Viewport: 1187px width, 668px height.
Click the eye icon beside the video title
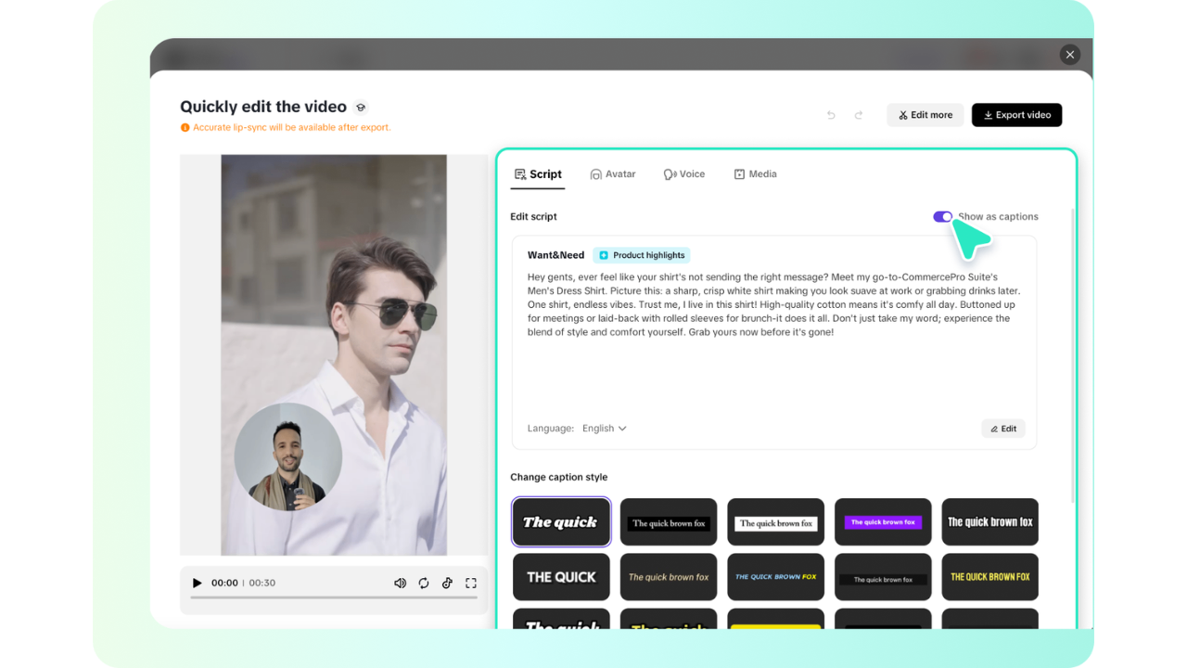click(x=361, y=107)
